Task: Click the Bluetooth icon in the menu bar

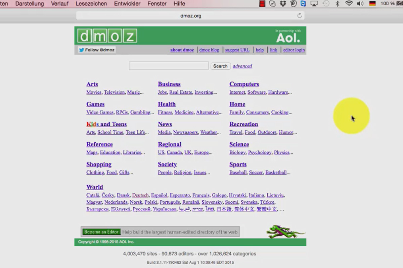Action: [338, 4]
